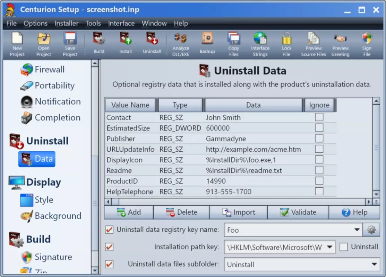The width and height of the screenshot is (386, 277).
Task: Select Firewall in the sidebar
Action: [x=42, y=69]
